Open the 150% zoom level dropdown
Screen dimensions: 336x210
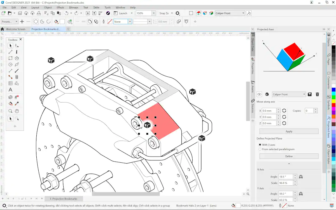tap(153, 13)
